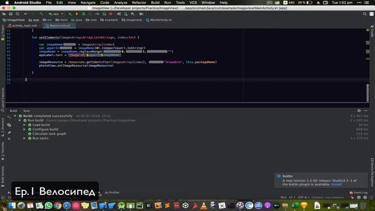
Task: Click Attach debugger to process icon
Action: [x=104, y=14]
